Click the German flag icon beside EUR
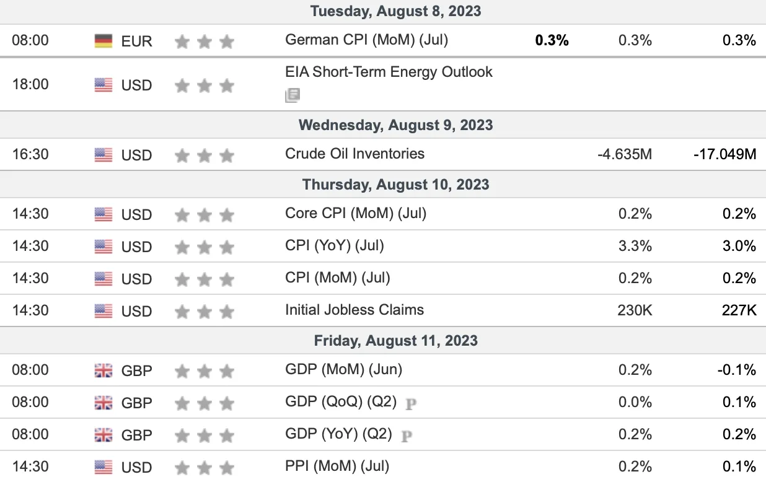The width and height of the screenshot is (766, 482). 103,41
